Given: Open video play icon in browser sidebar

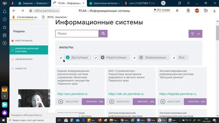Looking at the screenshot, I should [4, 43].
